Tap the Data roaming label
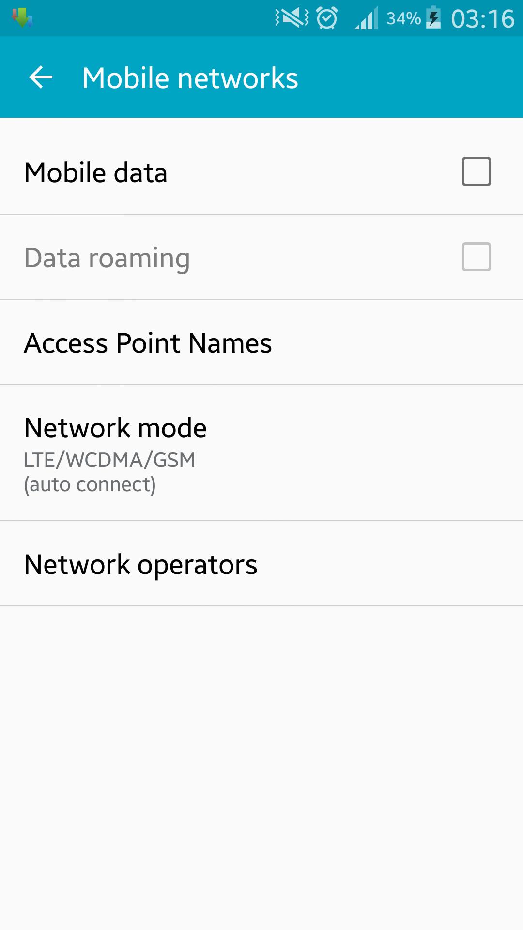This screenshot has width=523, height=930. pos(107,258)
